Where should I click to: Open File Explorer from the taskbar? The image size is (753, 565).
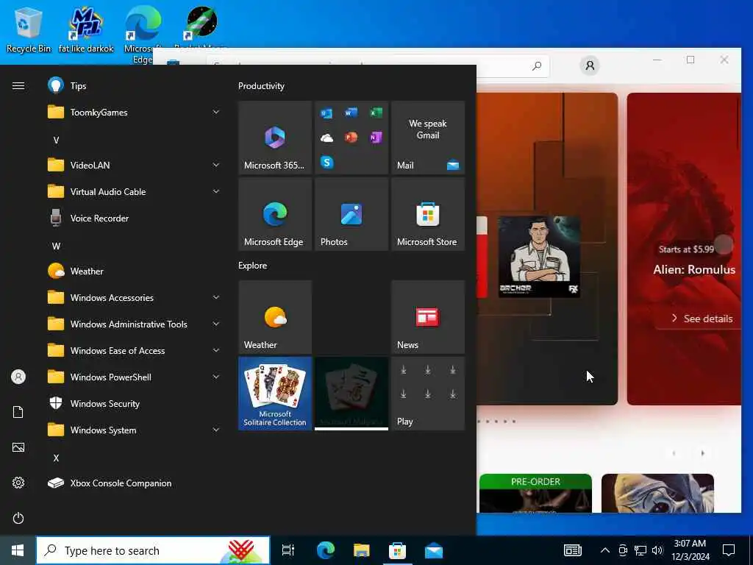pos(361,550)
